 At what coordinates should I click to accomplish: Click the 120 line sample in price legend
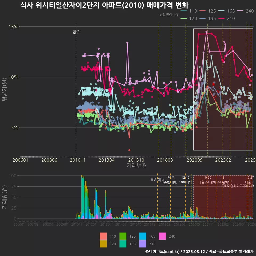click(183, 18)
